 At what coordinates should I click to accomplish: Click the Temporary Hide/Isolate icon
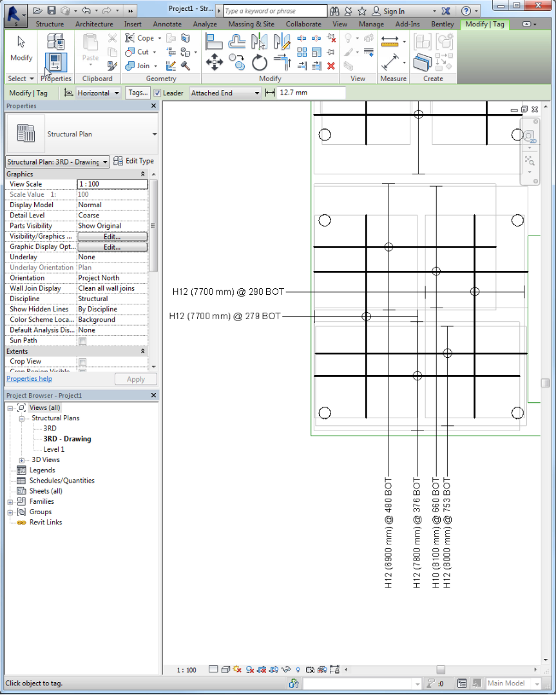[x=286, y=669]
